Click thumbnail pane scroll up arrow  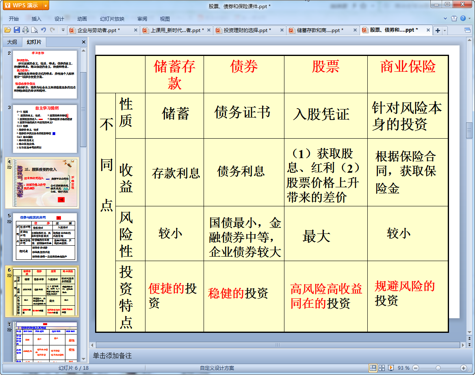click(83, 50)
